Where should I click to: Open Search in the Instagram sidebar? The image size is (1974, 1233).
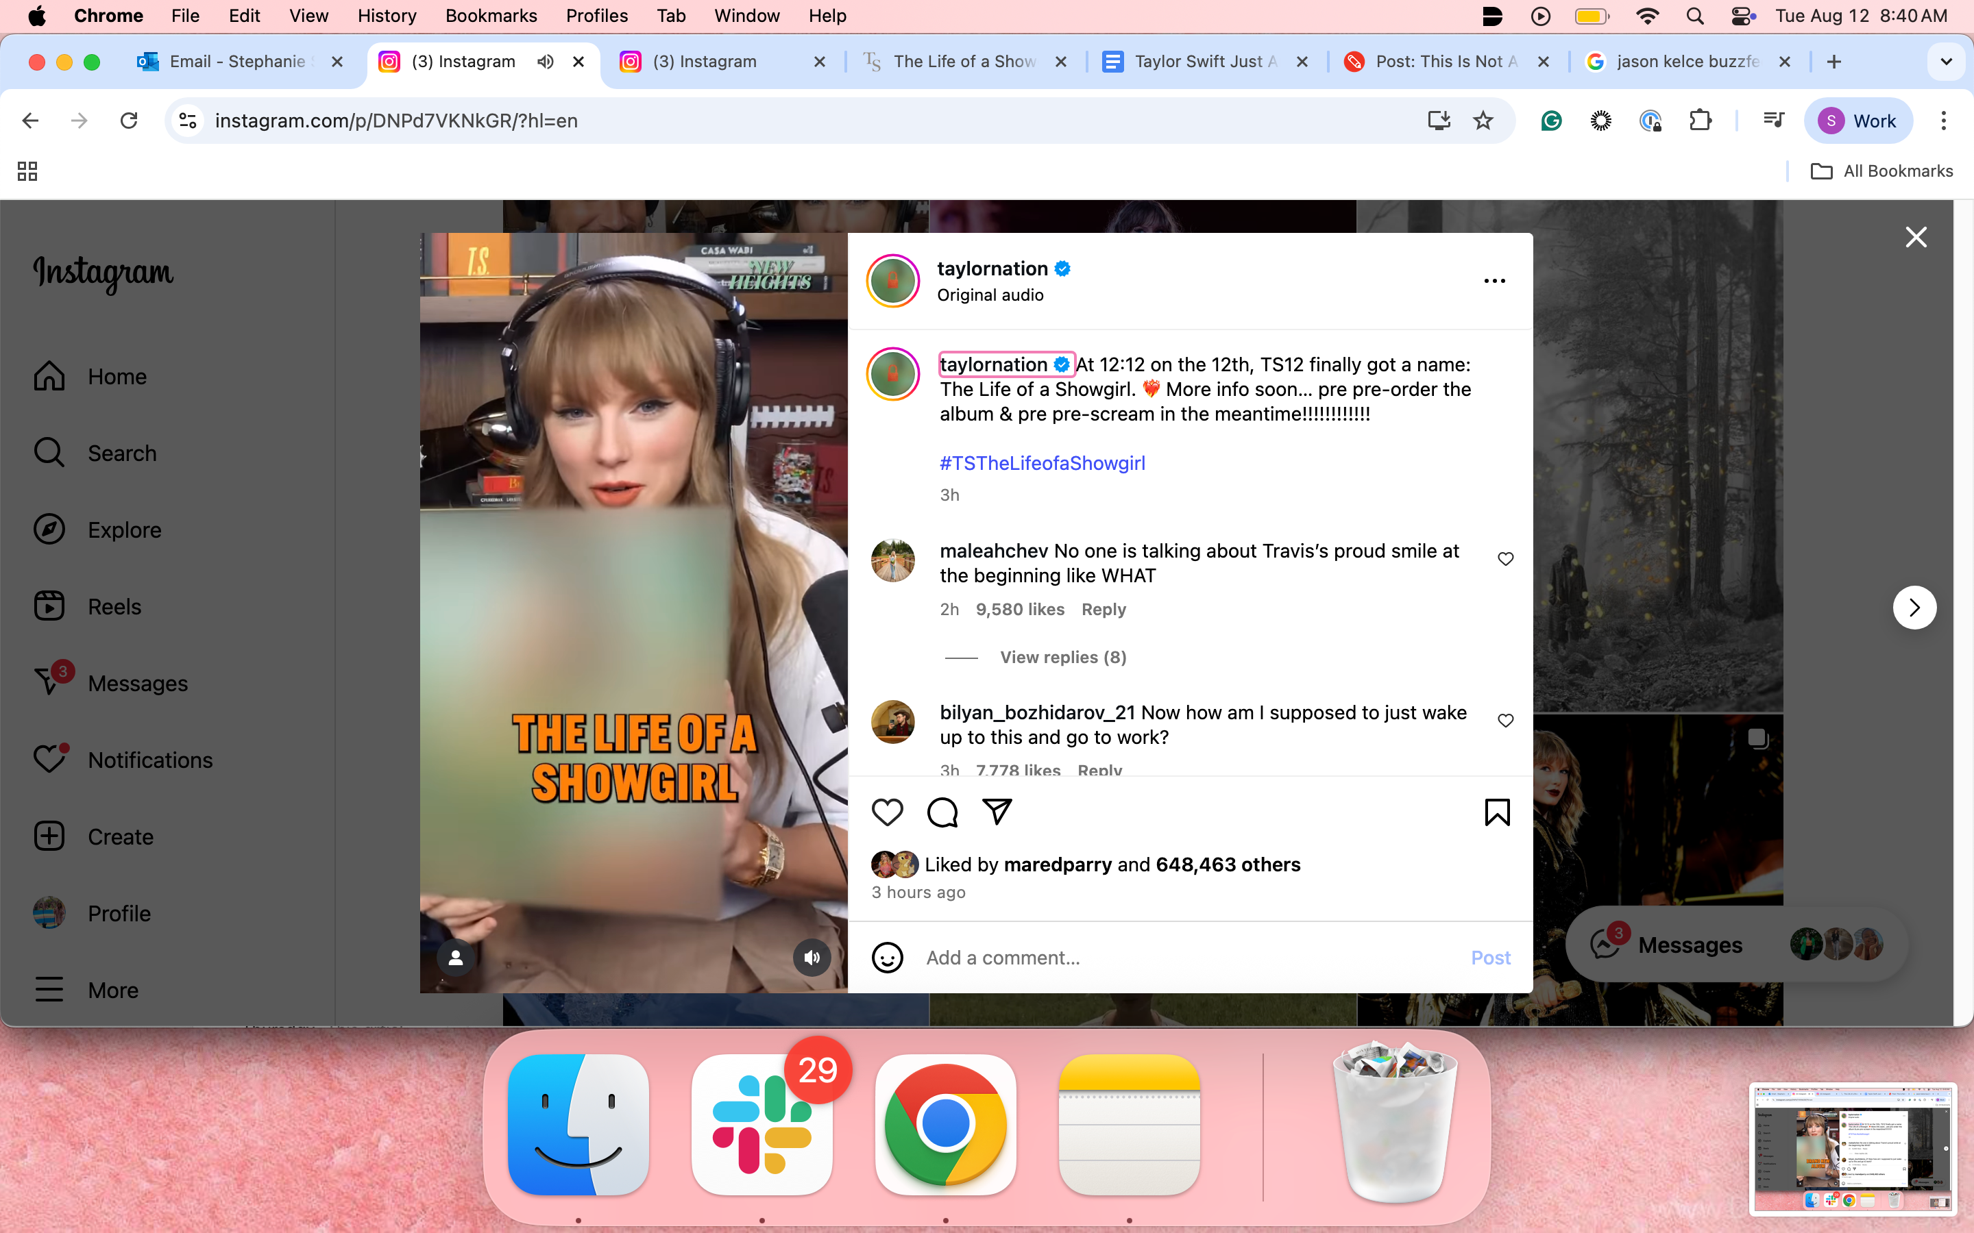pyautogui.click(x=121, y=453)
